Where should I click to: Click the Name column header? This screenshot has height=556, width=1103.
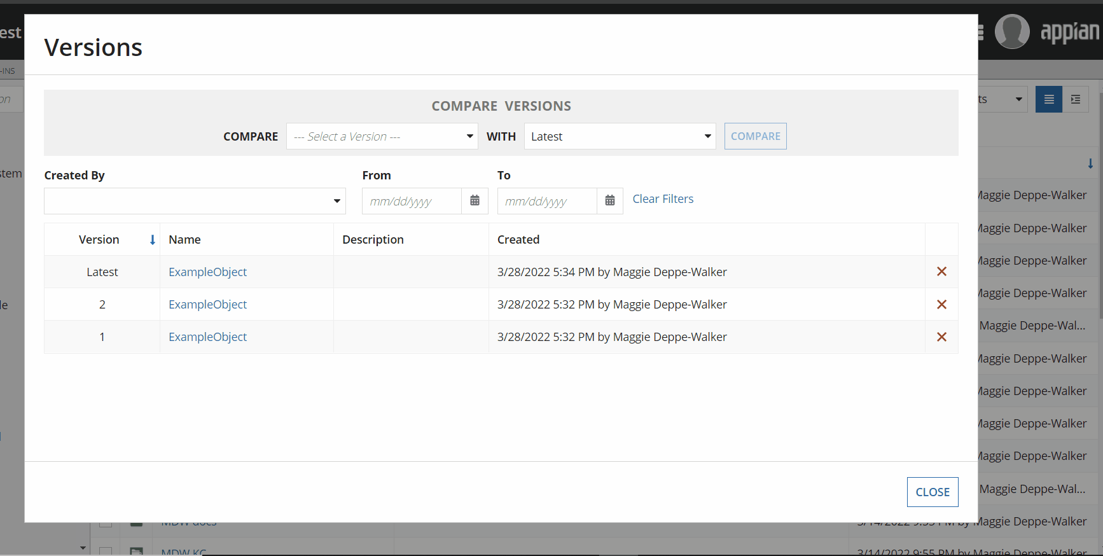coord(184,239)
